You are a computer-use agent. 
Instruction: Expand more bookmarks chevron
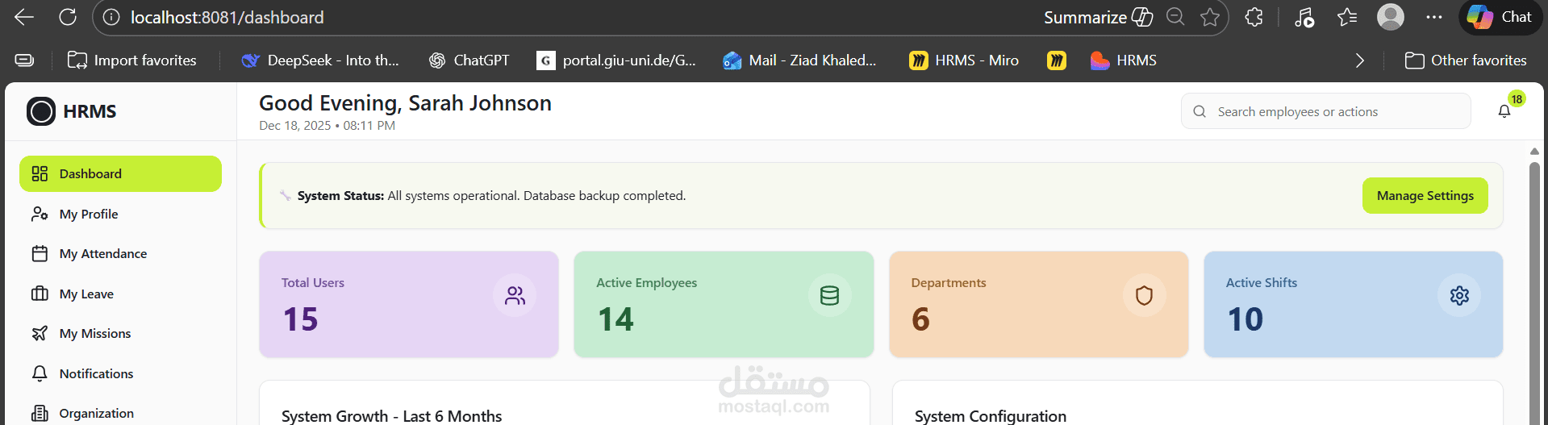click(1360, 60)
